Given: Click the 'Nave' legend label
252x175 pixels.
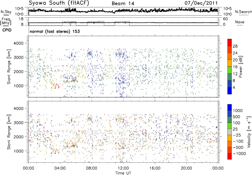Looking at the screenshot, I should [239, 22].
